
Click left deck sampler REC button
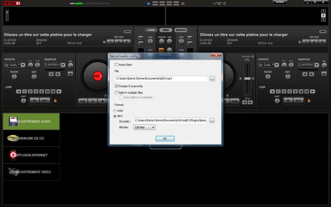[70, 74]
